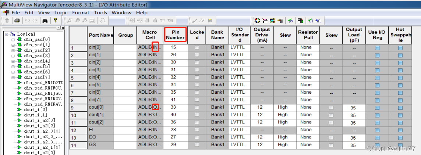Click the Bank Name column header
This screenshot has height=155, width=421.
tap(217, 35)
